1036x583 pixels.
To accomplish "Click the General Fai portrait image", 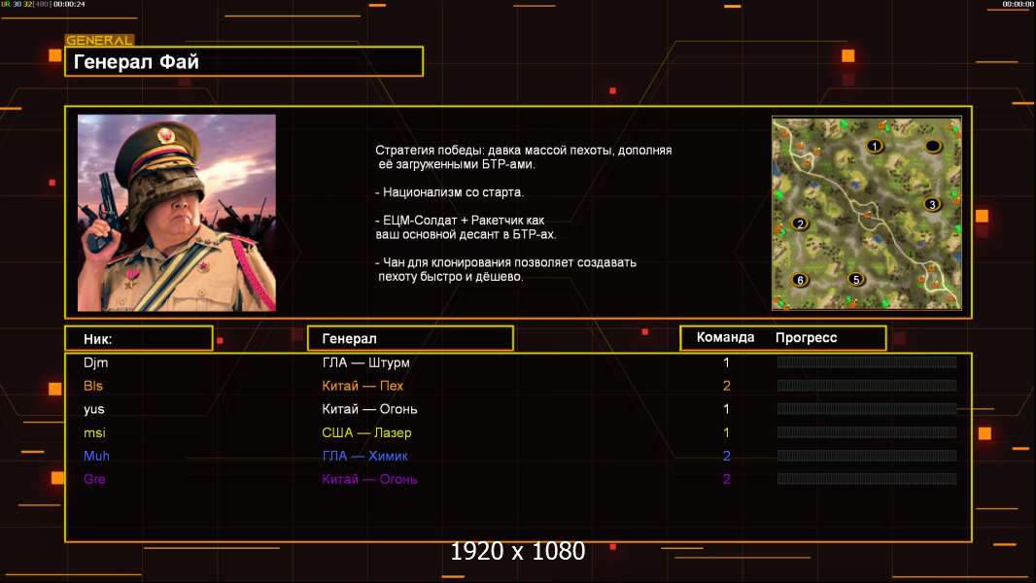I will point(177,213).
